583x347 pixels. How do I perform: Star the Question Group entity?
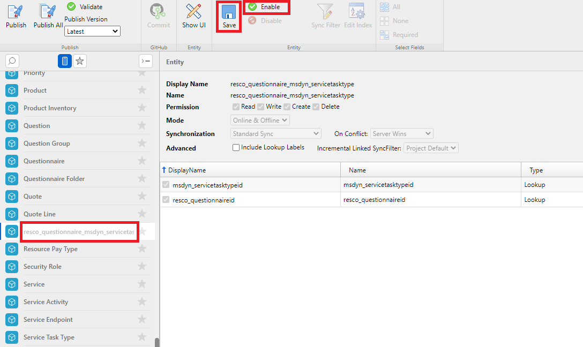click(141, 143)
